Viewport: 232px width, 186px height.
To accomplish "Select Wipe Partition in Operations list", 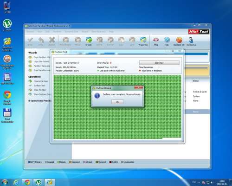I will click(38, 90).
